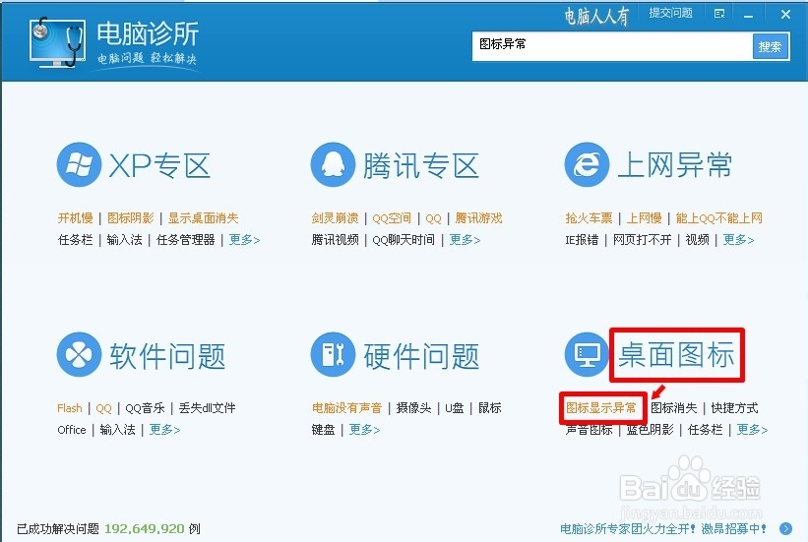This screenshot has height=542, width=808.
Task: Open the 上网异常 Internet Explorer icon
Action: [x=587, y=165]
